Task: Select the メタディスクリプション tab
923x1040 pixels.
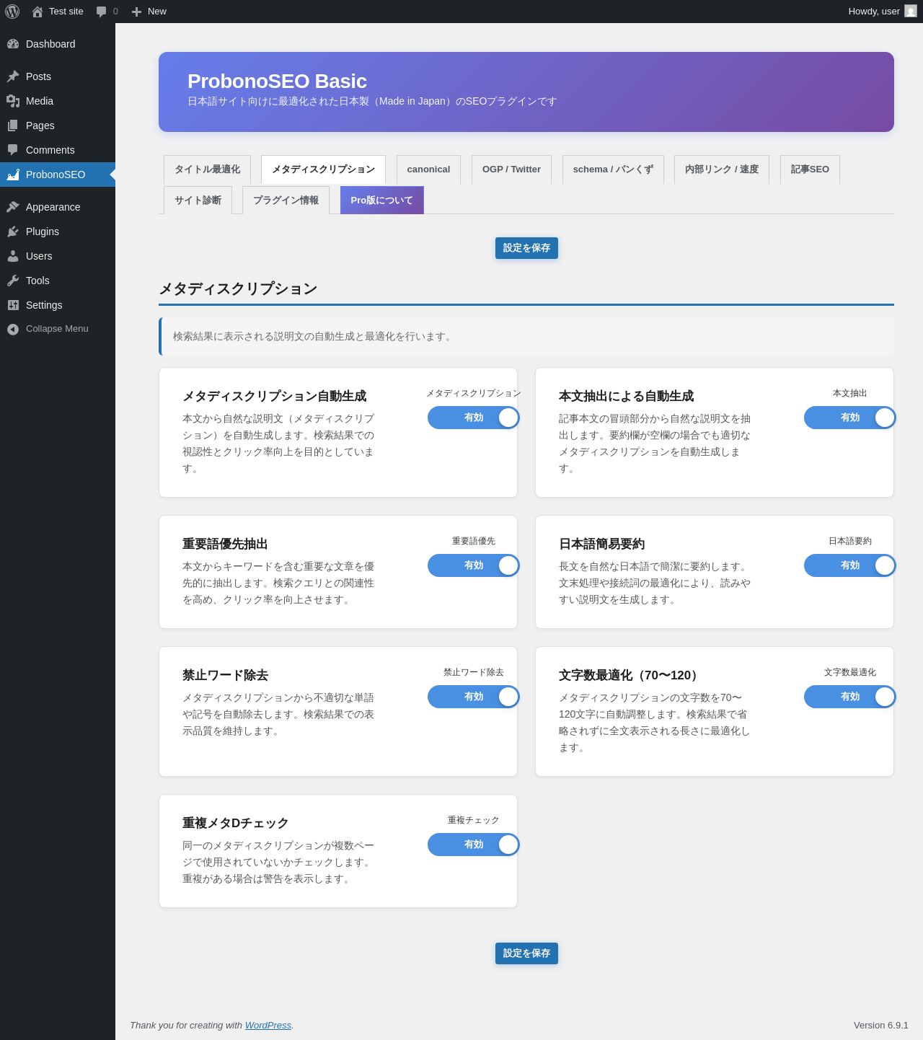Action: click(x=323, y=169)
